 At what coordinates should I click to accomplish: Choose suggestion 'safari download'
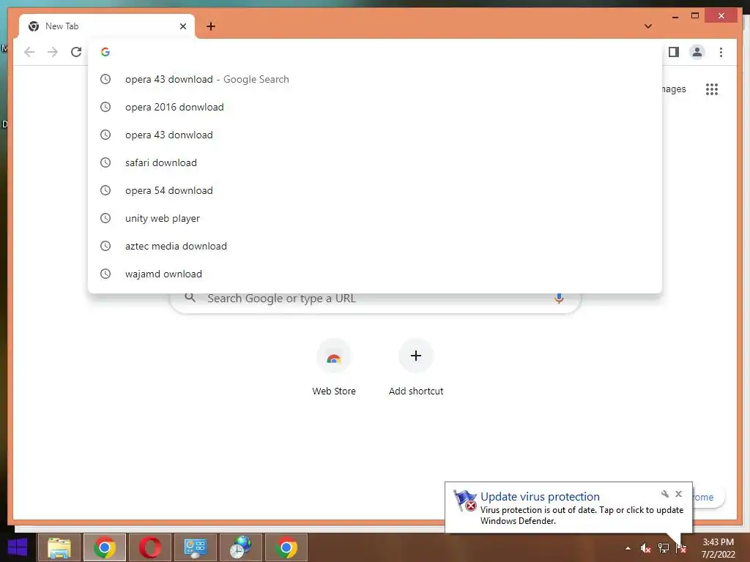375,162
